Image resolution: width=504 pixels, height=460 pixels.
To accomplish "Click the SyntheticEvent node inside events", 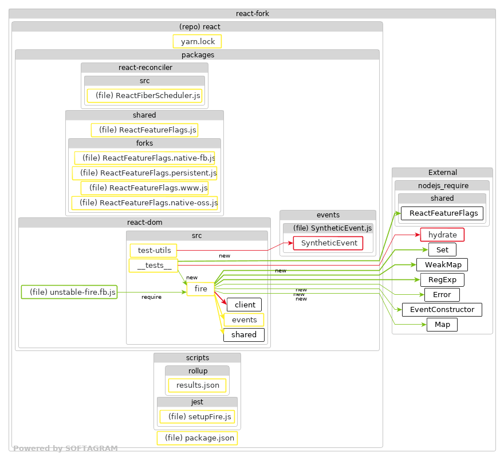I will click(328, 243).
